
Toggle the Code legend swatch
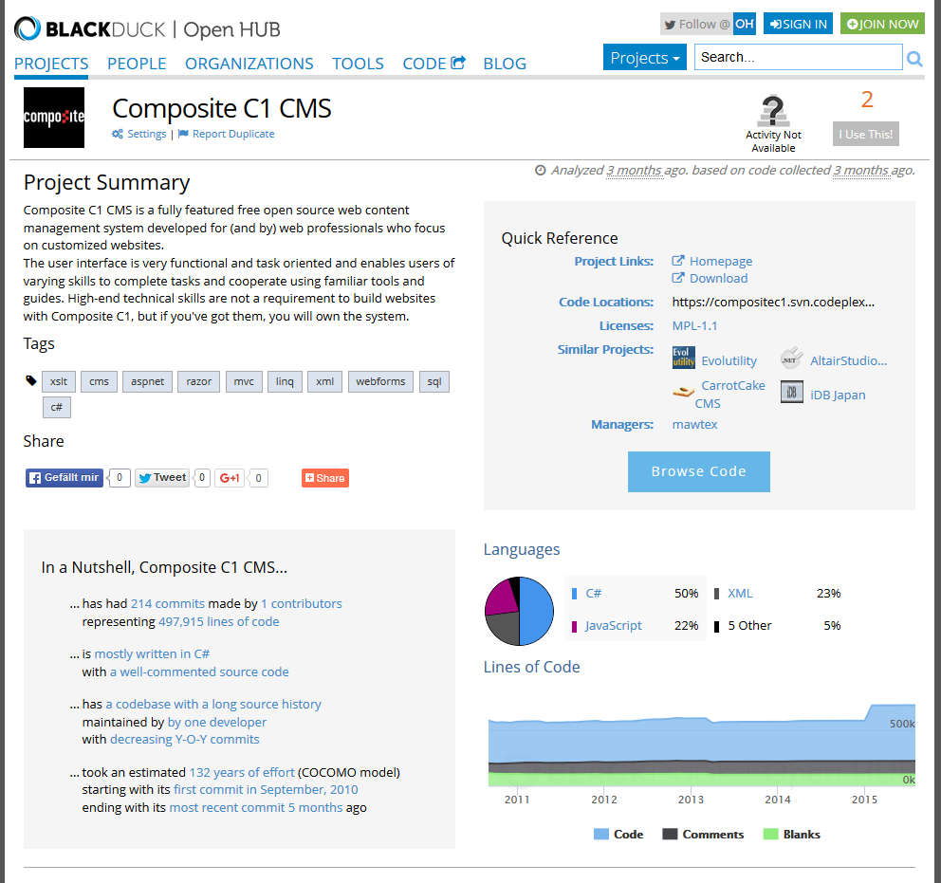coord(600,835)
